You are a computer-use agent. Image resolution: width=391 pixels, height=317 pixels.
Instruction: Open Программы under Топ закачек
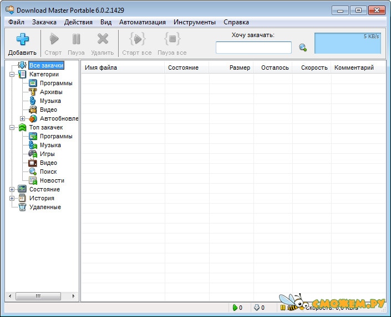pyautogui.click(x=56, y=136)
